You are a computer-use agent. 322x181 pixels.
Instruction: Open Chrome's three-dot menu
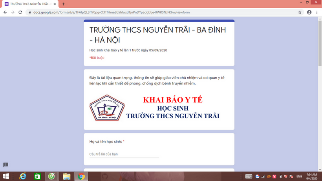[x=317, y=12]
